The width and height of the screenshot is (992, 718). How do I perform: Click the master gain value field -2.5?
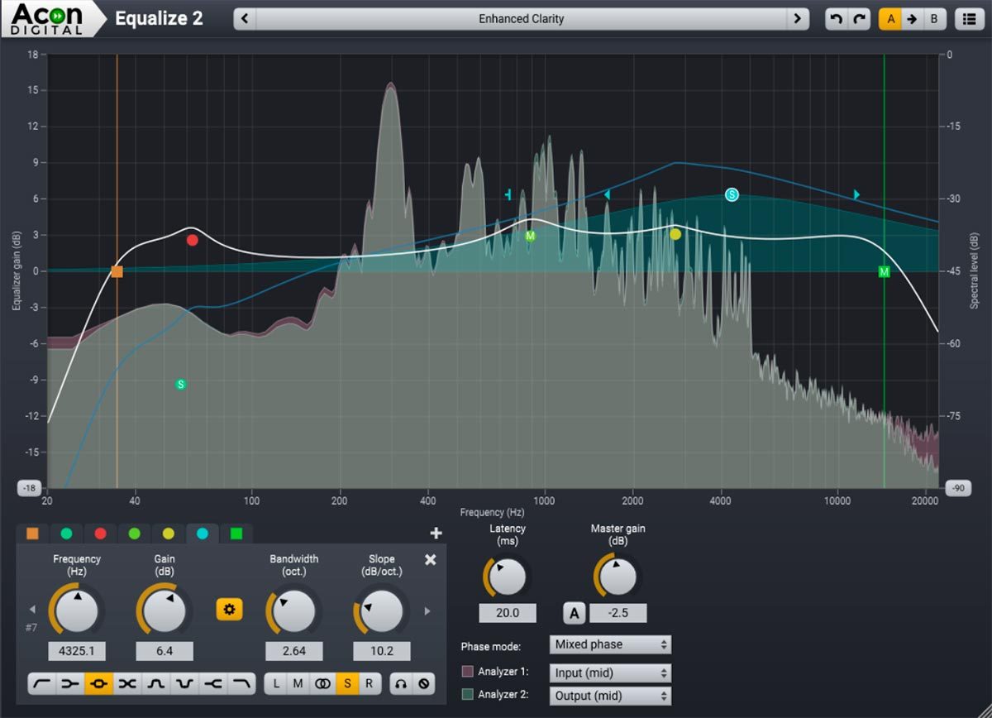pyautogui.click(x=618, y=613)
